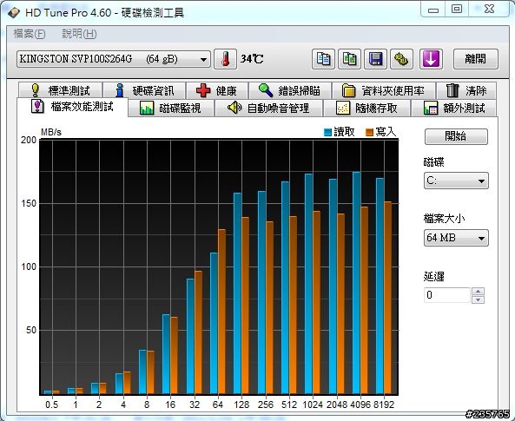Click the 開始 button
This screenshot has height=421, width=515.
456,136
